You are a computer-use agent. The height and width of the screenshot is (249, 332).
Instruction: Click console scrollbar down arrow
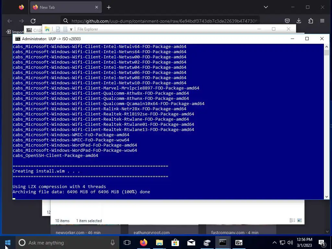click(x=326, y=197)
